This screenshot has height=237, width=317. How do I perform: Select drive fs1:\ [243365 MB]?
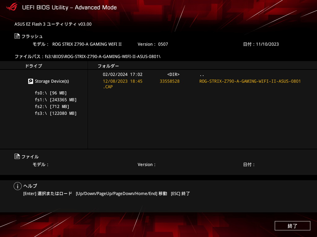click(x=56, y=100)
